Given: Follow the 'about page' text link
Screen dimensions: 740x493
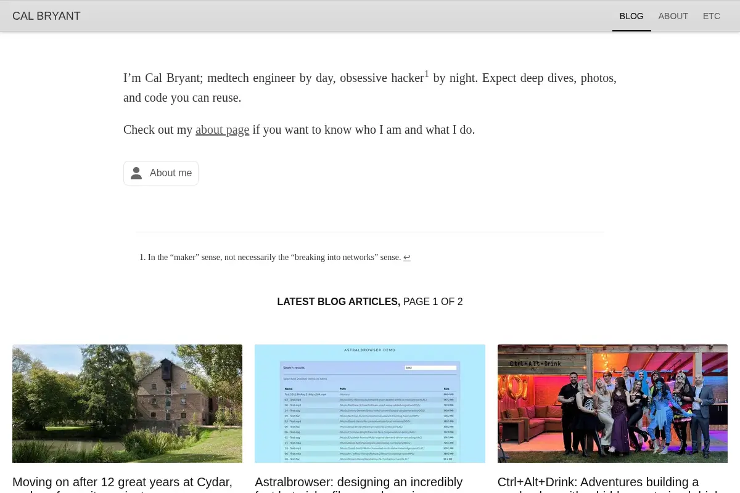Looking at the screenshot, I should [223, 130].
